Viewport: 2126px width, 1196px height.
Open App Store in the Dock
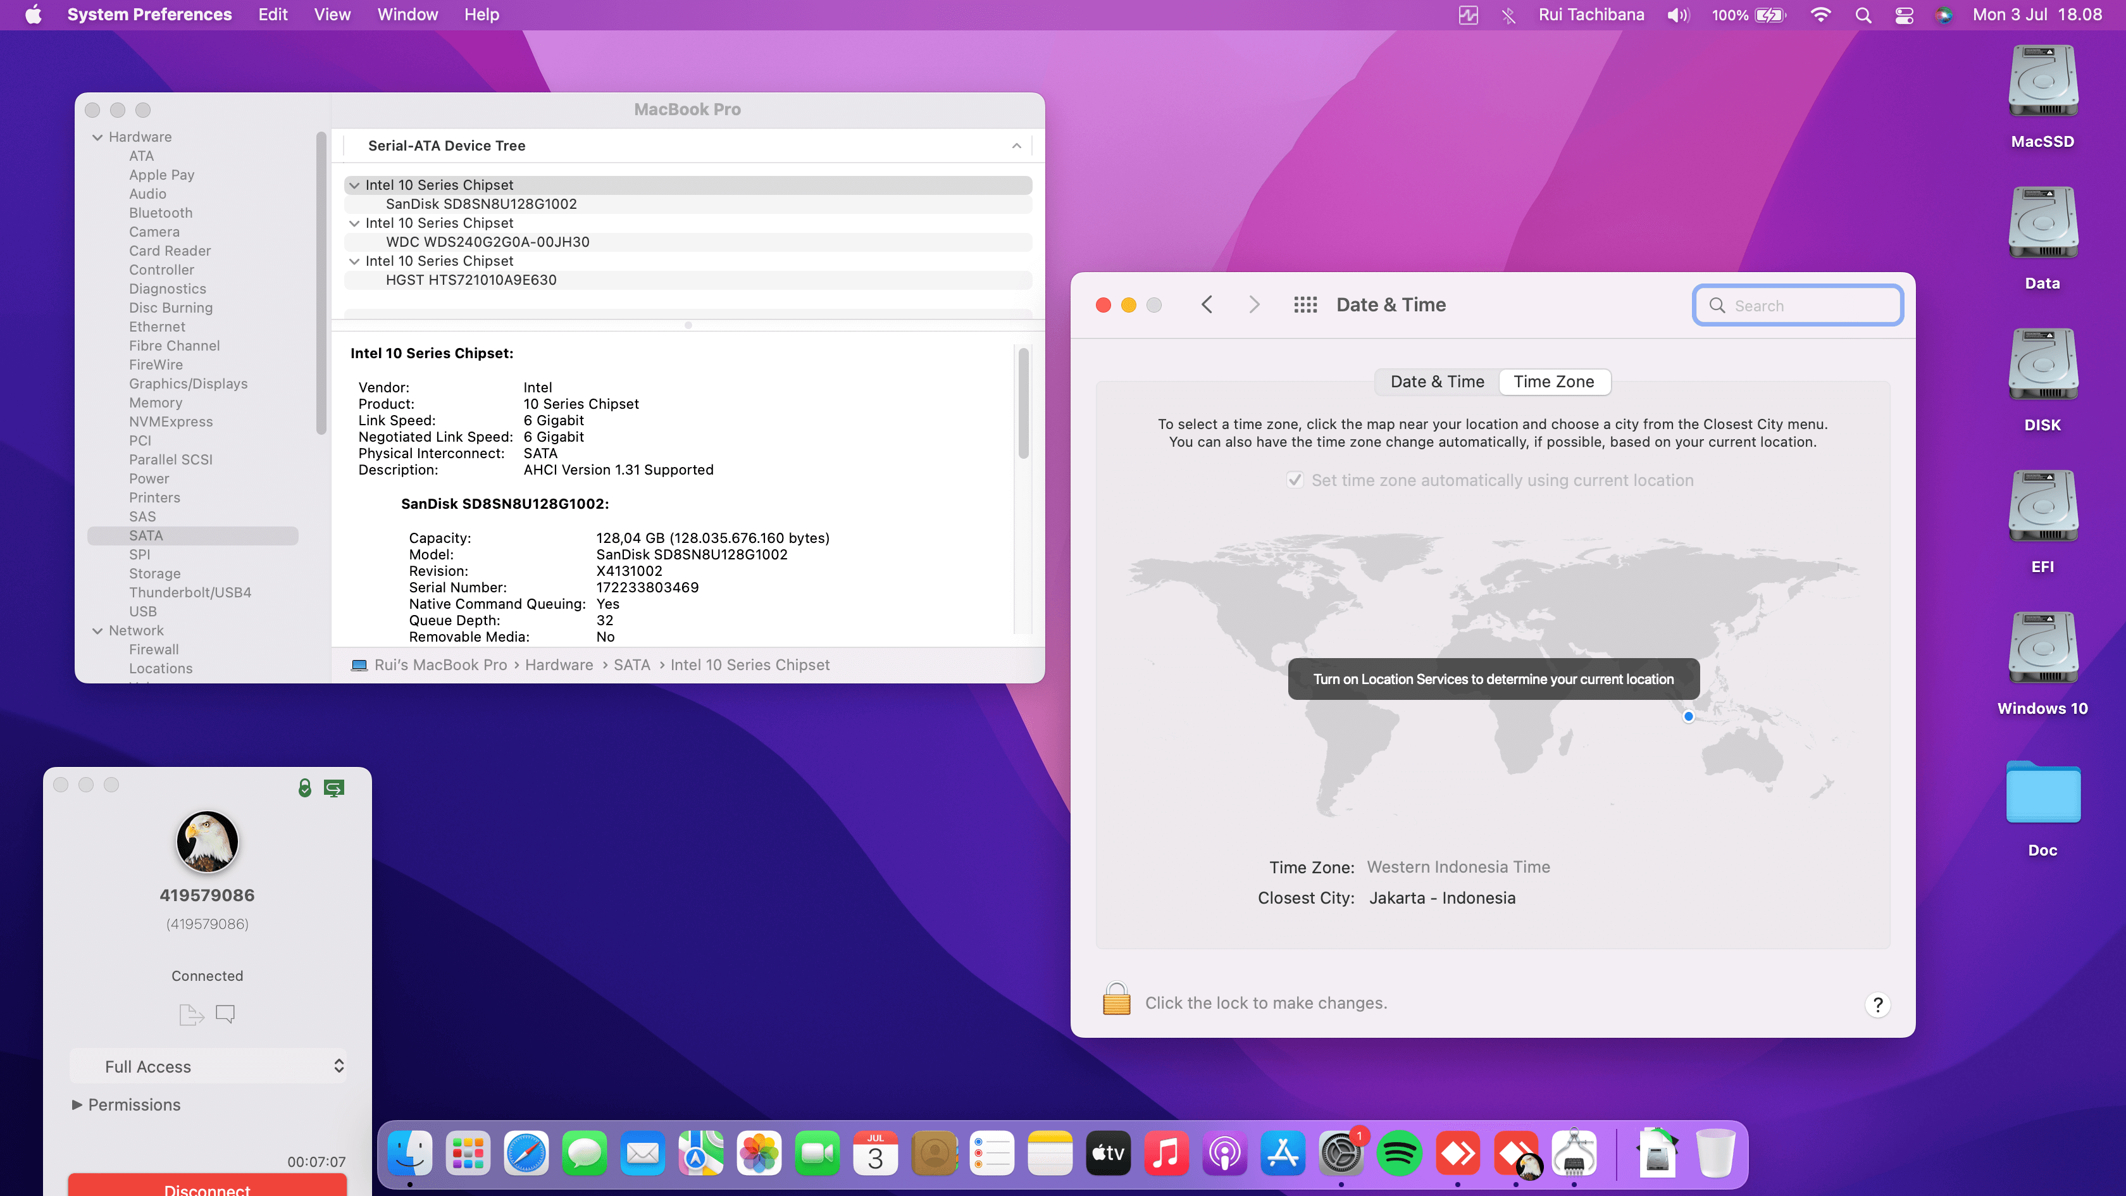[x=1283, y=1153]
